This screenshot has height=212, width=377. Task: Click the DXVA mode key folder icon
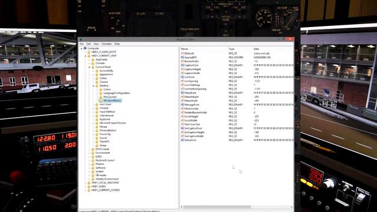tap(93, 149)
